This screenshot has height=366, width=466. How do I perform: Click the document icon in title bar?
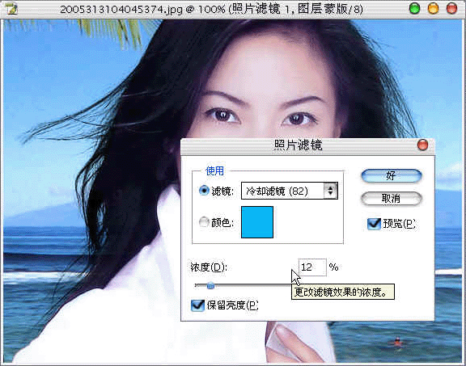[11, 9]
